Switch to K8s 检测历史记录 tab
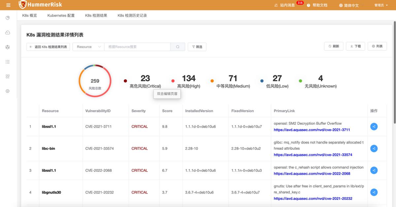Viewport: 396px width, 207px height. pyautogui.click(x=132, y=15)
